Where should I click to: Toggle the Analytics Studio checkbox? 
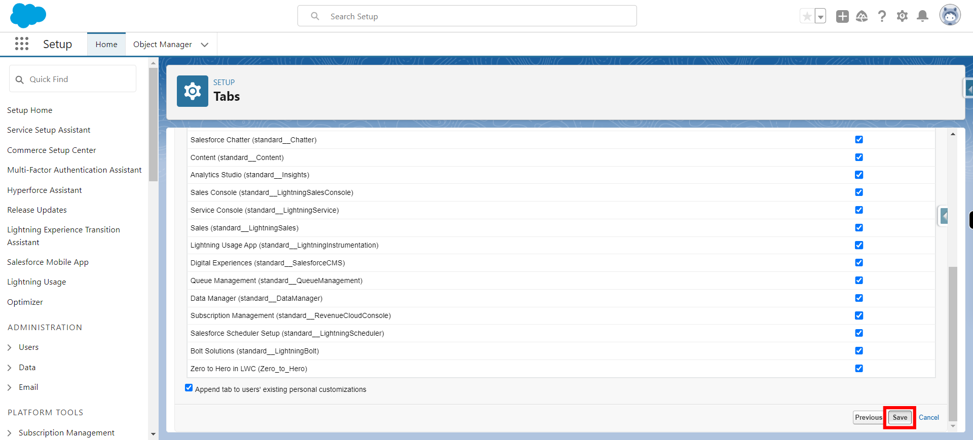(859, 175)
